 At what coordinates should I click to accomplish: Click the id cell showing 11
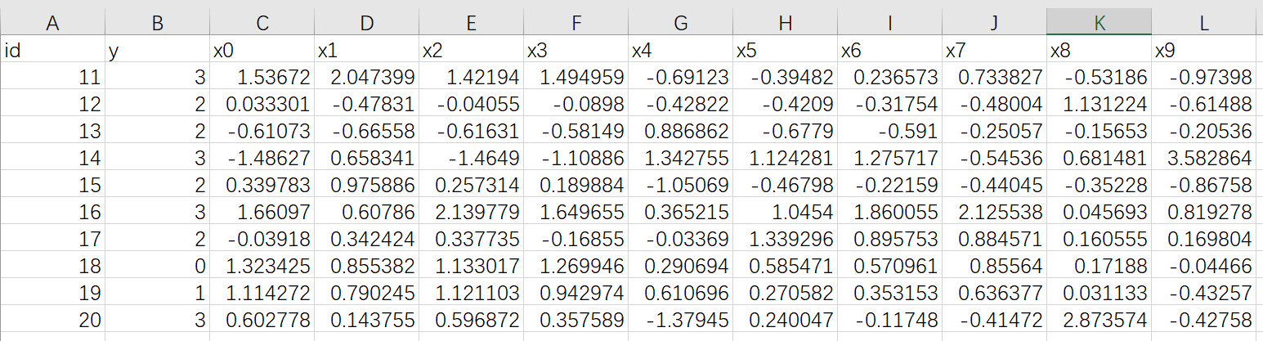coord(53,78)
